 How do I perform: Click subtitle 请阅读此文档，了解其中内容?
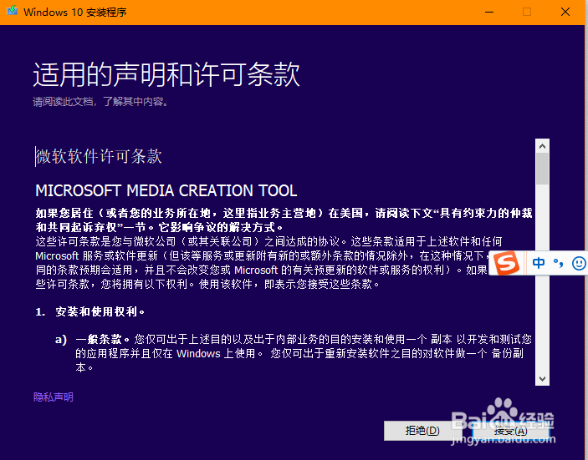(x=100, y=101)
